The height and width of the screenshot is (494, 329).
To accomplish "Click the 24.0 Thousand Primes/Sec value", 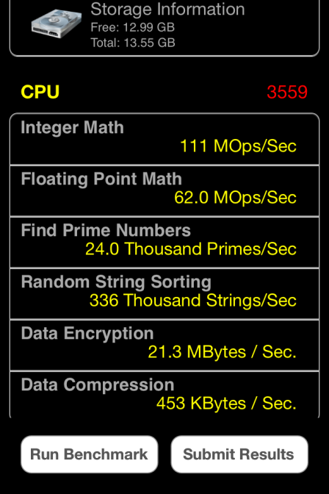I will coord(191,249).
